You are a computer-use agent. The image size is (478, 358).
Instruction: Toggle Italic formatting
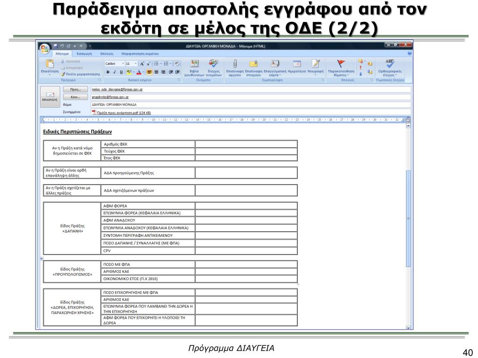[x=114, y=72]
